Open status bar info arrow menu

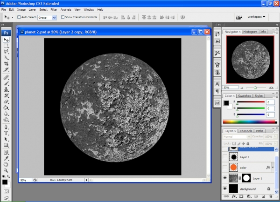coord(86,180)
